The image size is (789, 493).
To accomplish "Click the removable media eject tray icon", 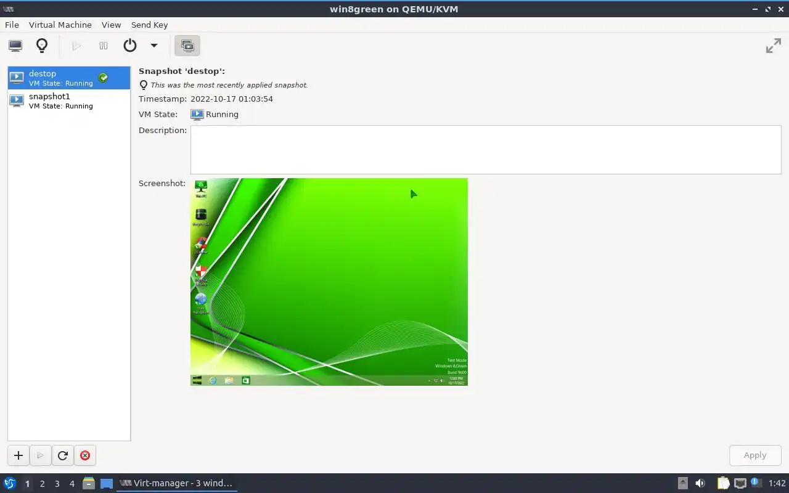I will [683, 483].
